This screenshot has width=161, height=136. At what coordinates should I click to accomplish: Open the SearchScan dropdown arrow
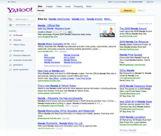point(13,25)
